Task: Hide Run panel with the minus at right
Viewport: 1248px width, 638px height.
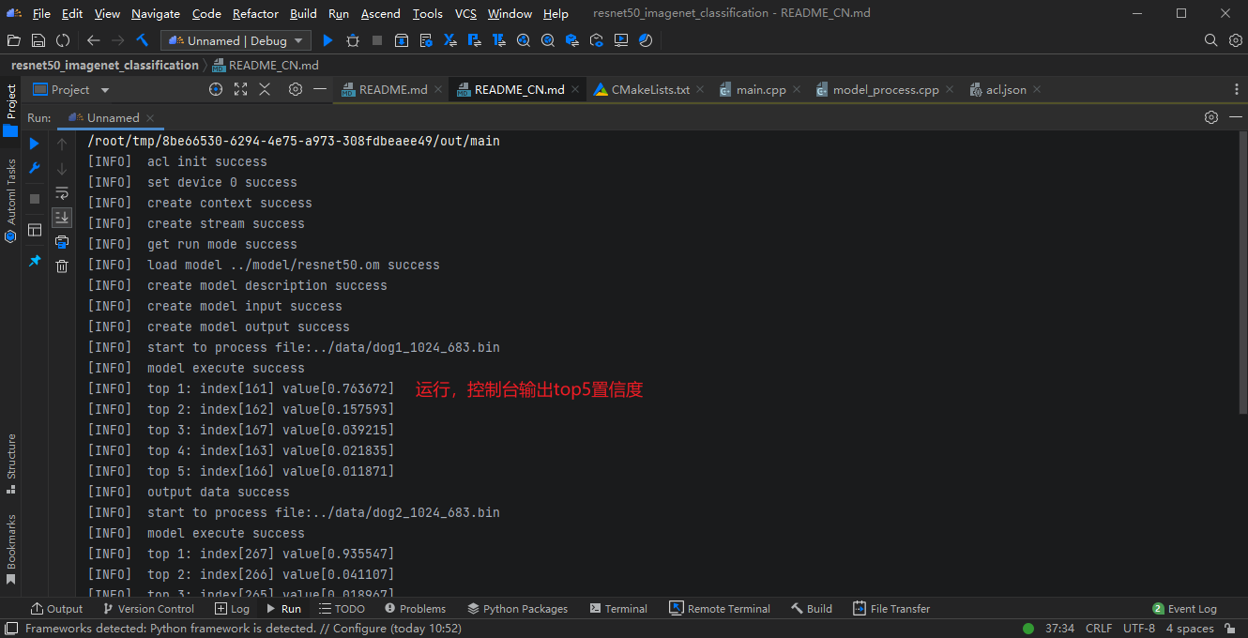Action: coord(1235,117)
